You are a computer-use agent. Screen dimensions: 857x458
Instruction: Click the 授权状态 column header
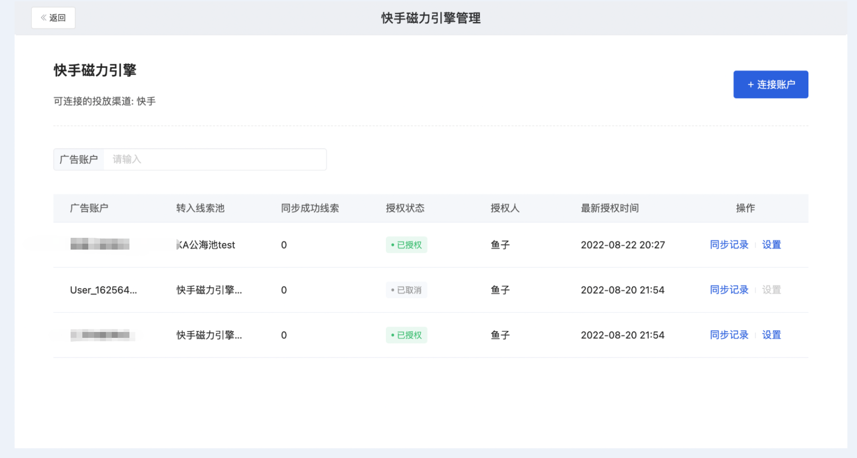pyautogui.click(x=405, y=208)
